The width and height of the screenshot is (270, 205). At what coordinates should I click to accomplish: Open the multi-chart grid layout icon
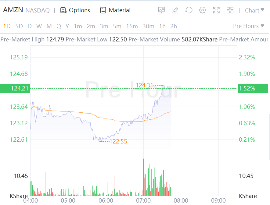(230, 10)
